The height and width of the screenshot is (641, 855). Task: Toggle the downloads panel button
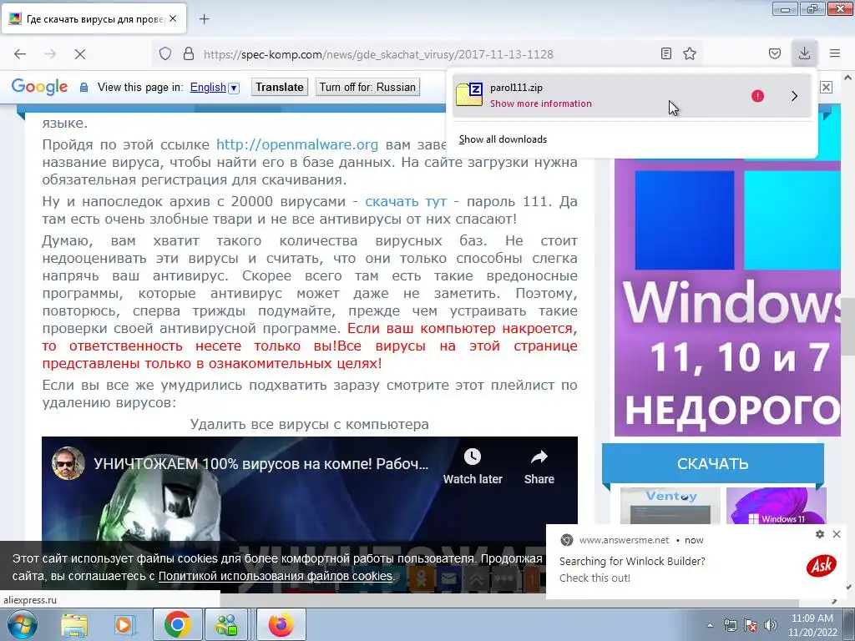point(804,53)
